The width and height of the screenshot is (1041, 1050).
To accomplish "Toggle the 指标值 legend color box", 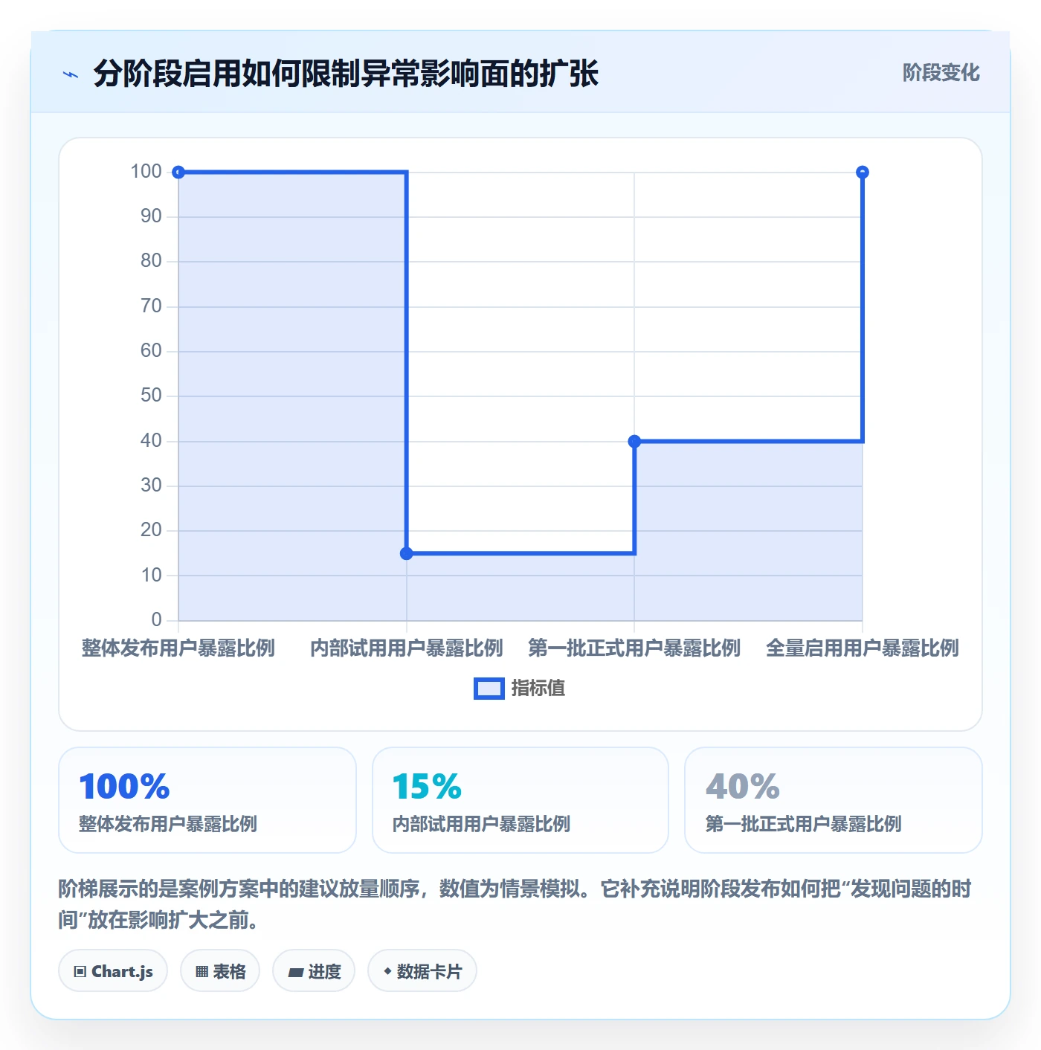I will [x=489, y=689].
